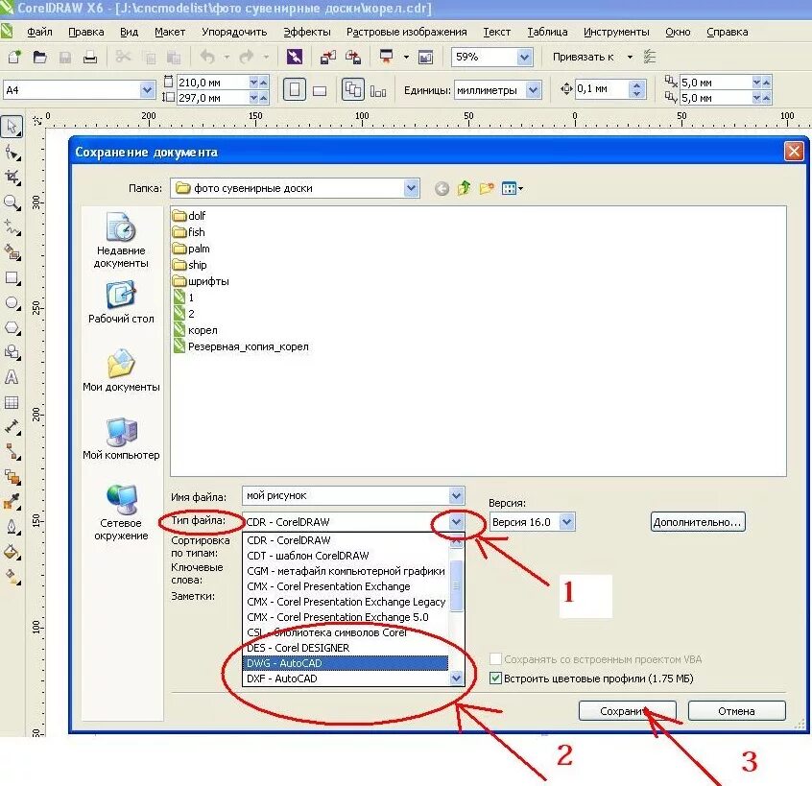The image size is (812, 786).
Task: Open the units millimeters dropdown
Action: [x=534, y=90]
